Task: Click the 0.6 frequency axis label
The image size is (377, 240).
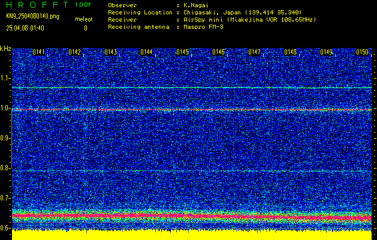Action: pos(5,228)
